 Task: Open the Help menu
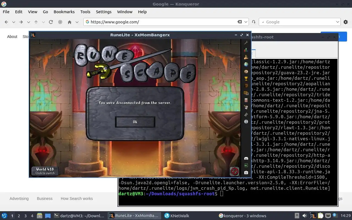pos(142,12)
